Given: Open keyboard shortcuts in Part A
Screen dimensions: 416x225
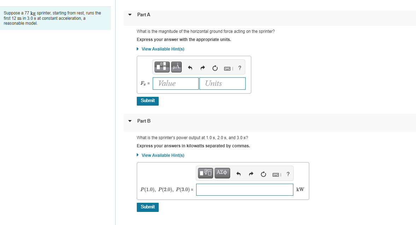Looking at the screenshot, I should tap(228, 69).
